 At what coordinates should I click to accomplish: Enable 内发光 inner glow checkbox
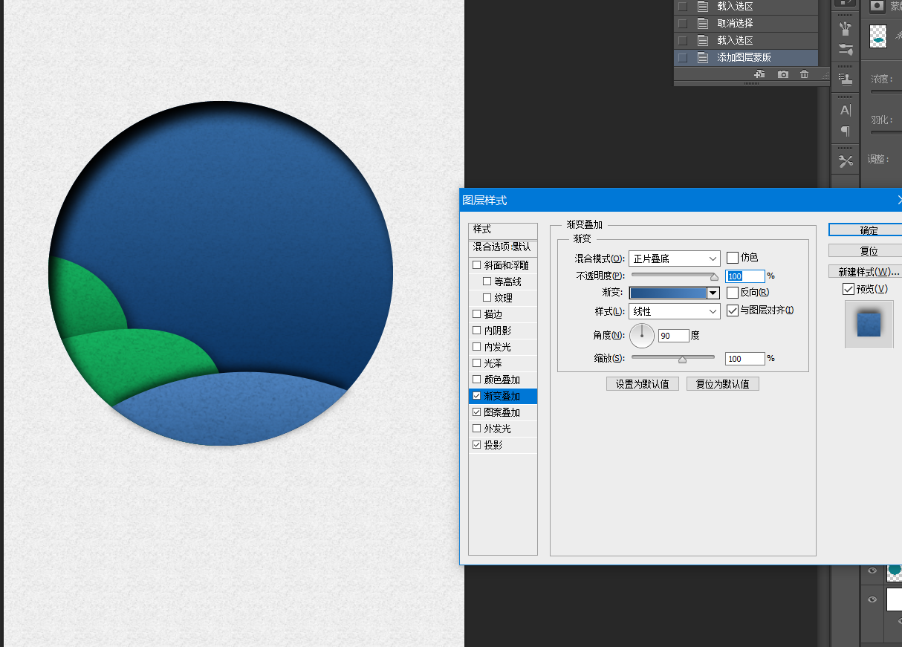[477, 347]
